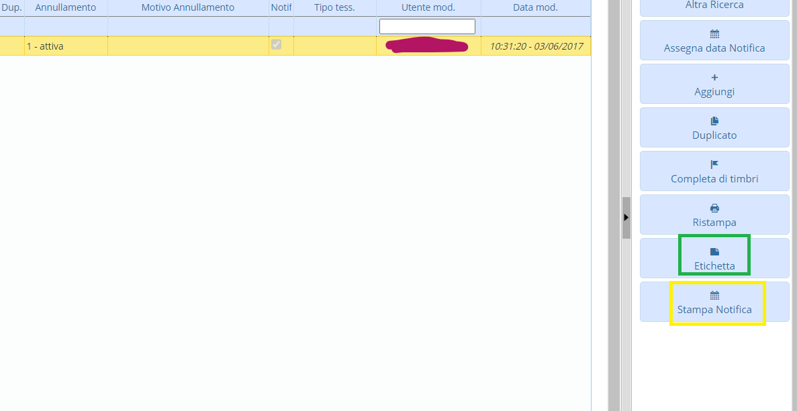The width and height of the screenshot is (797, 411).
Task: Click the calendar icon above Stampa Notifica
Action: (714, 295)
